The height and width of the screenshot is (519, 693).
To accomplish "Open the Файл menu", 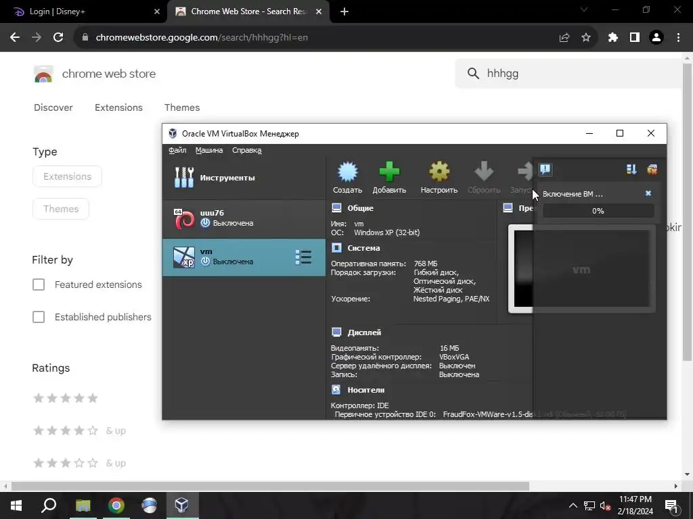I will coord(177,150).
